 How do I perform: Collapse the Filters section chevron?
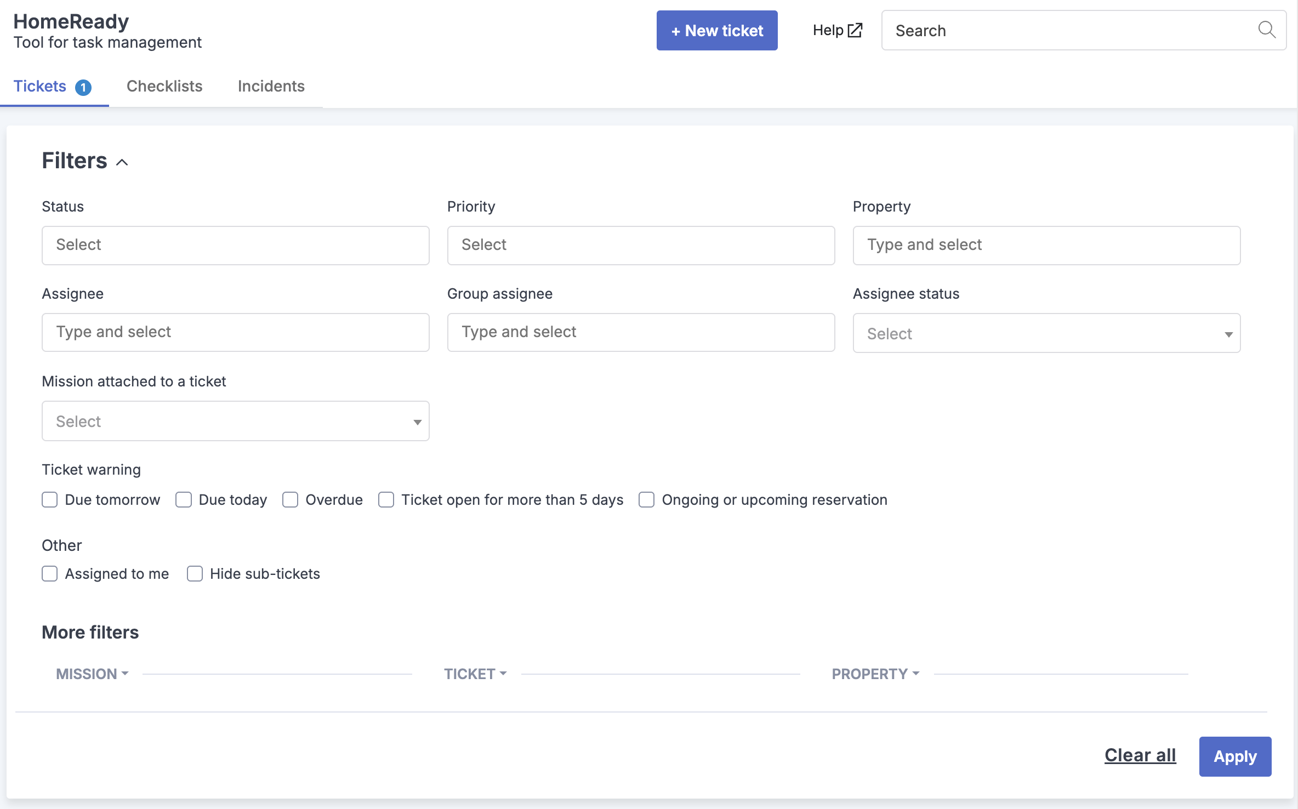[x=122, y=162]
